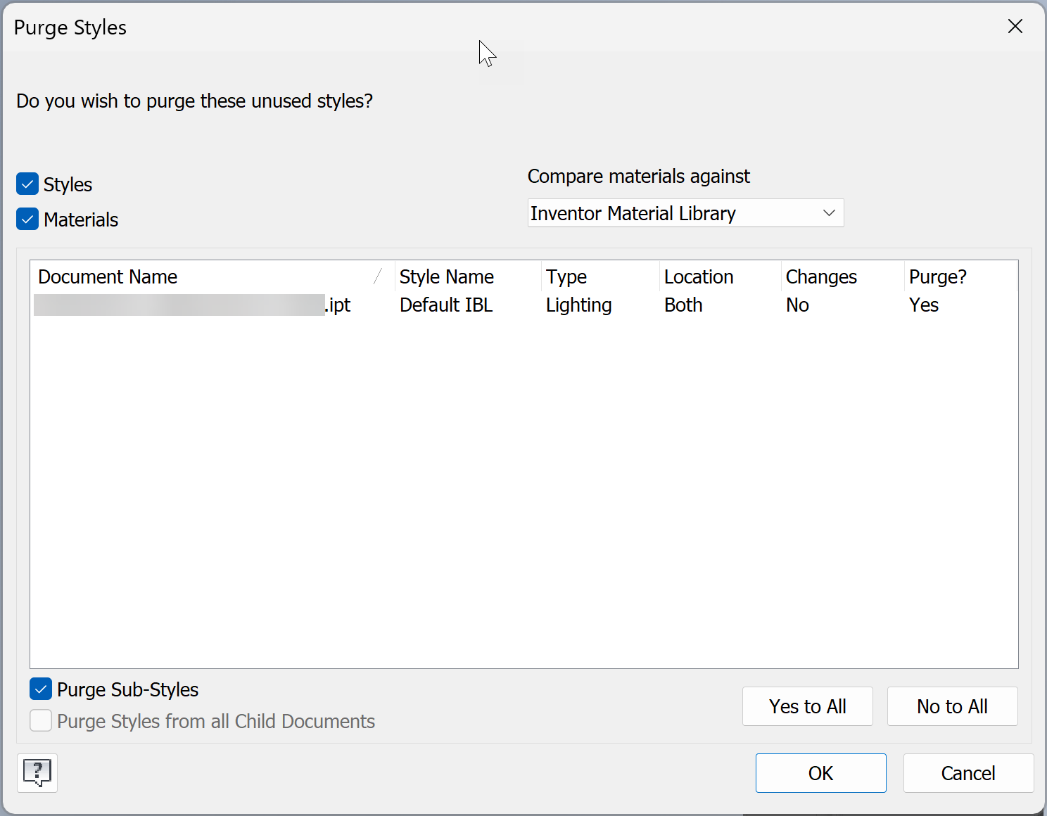Click the .ipt document name entry
Image resolution: width=1047 pixels, height=816 pixels.
(193, 305)
